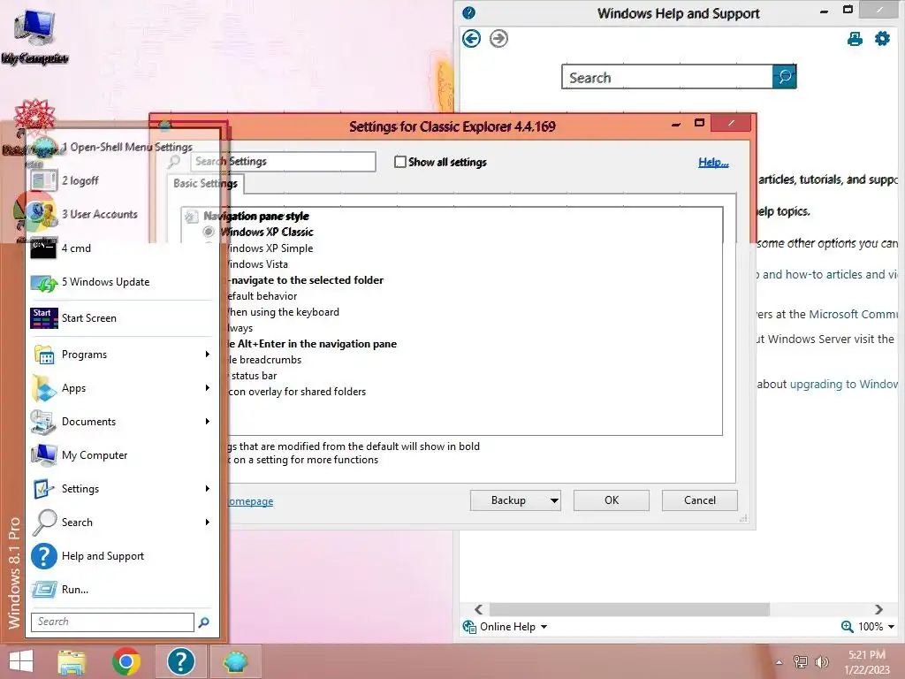Open the upgrading to Windows link
The width and height of the screenshot is (905, 679).
844,384
